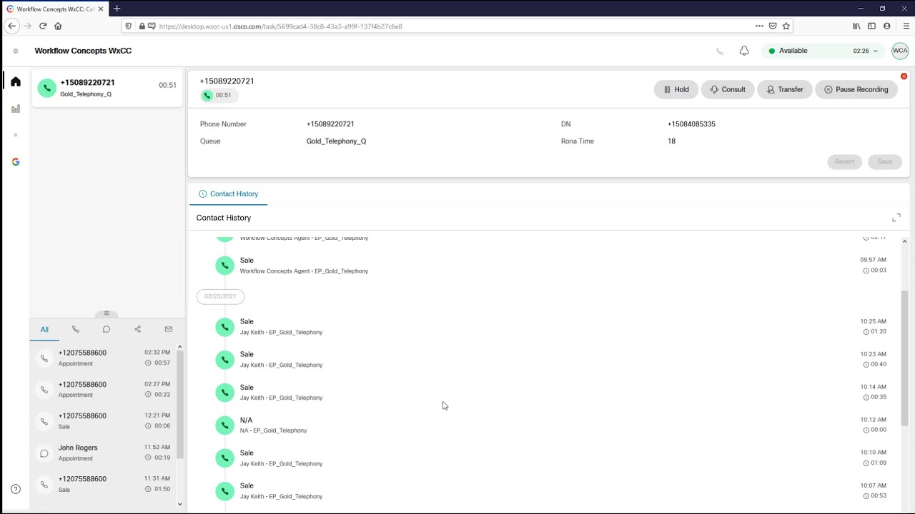Open the Home navigation icon
Screen dimensions: 915x514
[x=16, y=81]
